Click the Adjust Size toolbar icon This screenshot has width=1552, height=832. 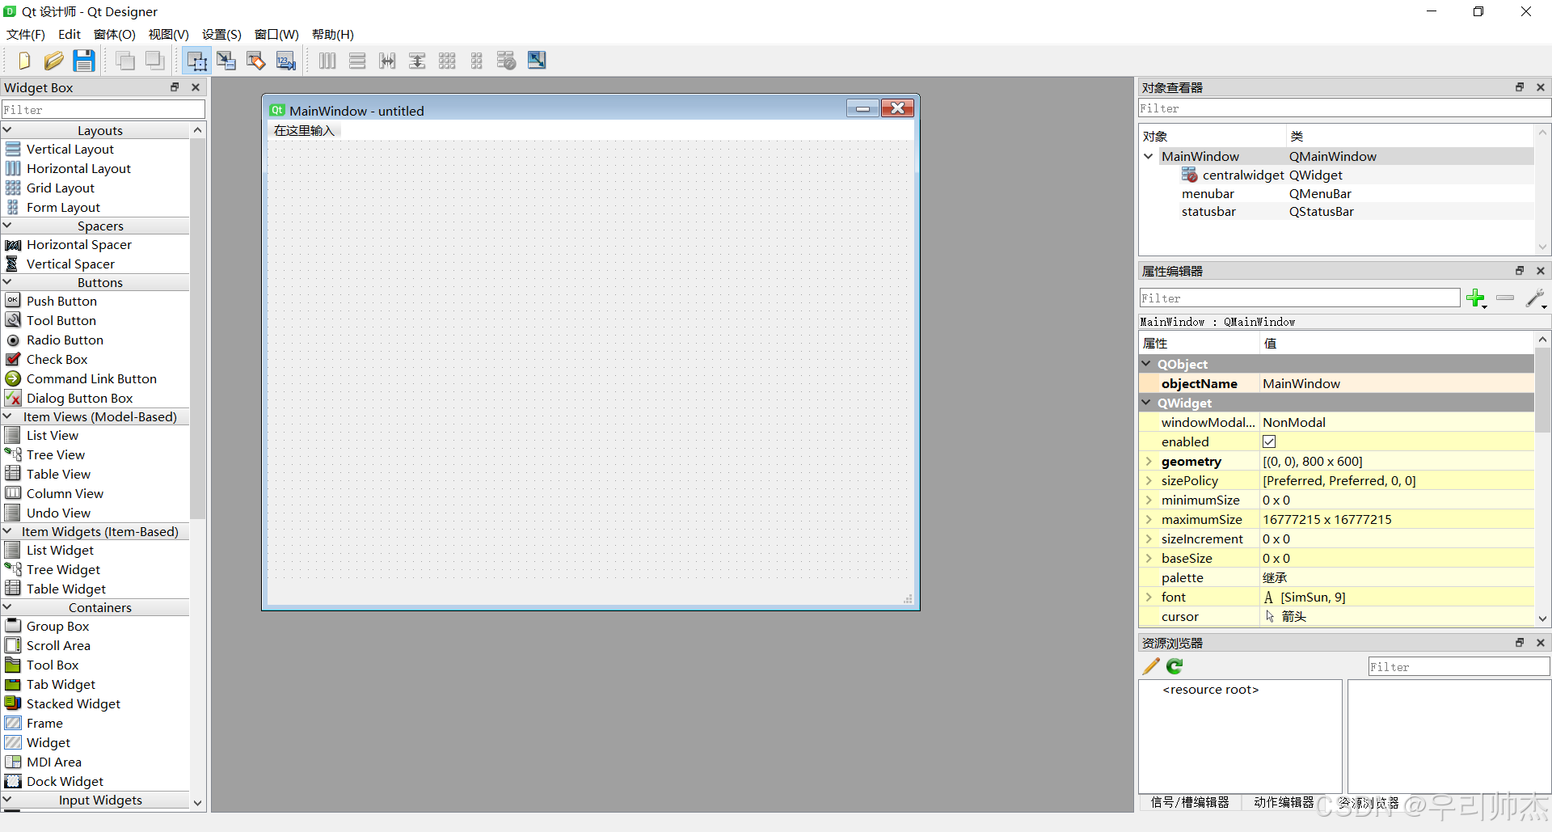(x=536, y=60)
